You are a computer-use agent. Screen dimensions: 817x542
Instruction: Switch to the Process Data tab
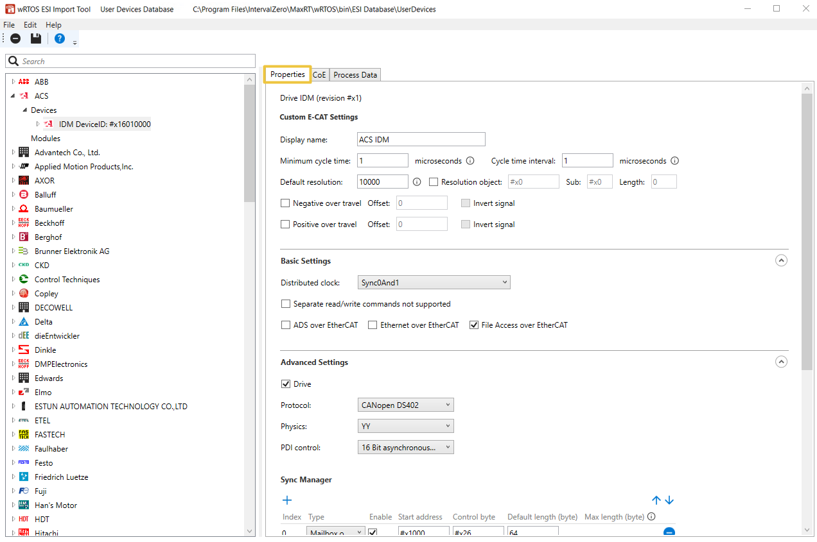click(355, 75)
